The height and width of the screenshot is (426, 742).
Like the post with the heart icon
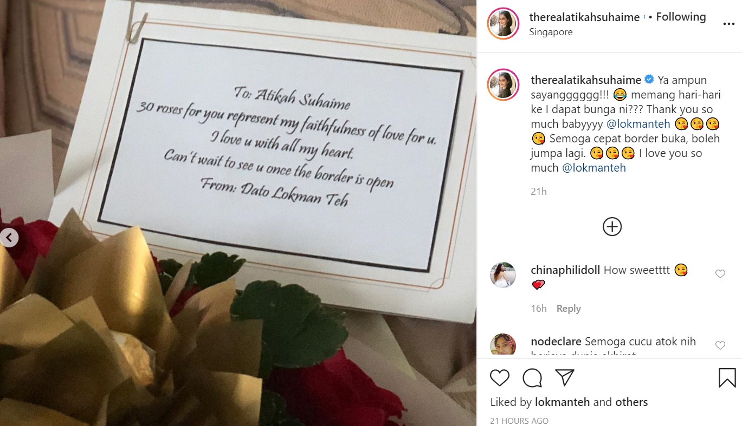[x=500, y=377]
